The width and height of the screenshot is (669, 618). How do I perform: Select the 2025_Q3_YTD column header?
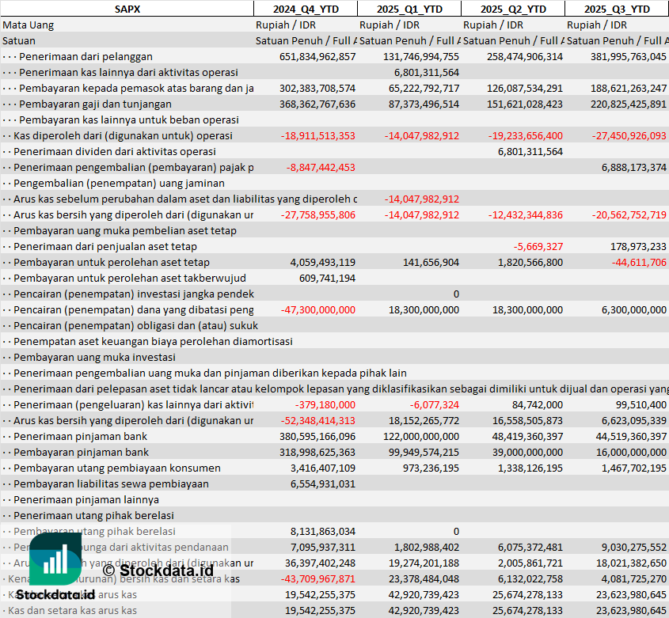coord(617,9)
